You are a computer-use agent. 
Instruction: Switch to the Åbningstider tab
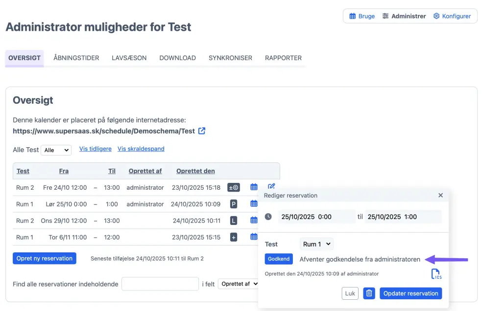click(x=76, y=58)
